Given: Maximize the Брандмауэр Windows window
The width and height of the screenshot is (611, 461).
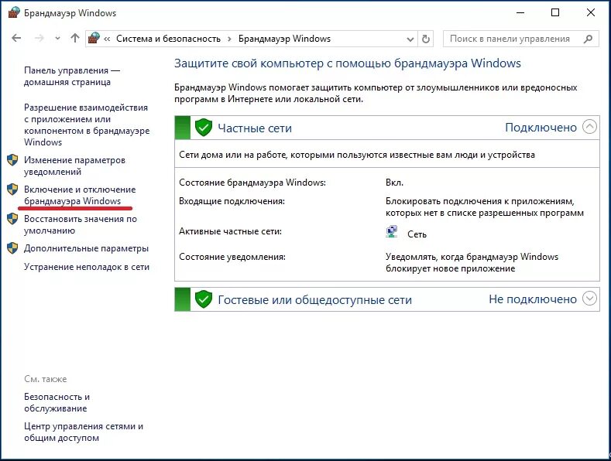Looking at the screenshot, I should click(555, 13).
